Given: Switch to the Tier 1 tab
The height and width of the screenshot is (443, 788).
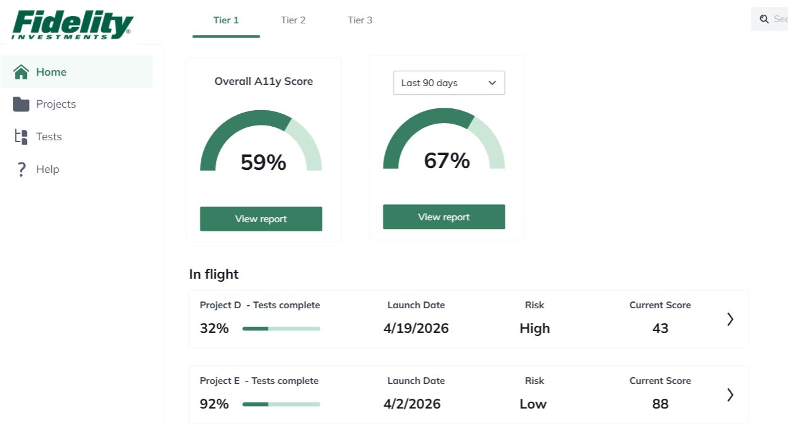Looking at the screenshot, I should [226, 20].
